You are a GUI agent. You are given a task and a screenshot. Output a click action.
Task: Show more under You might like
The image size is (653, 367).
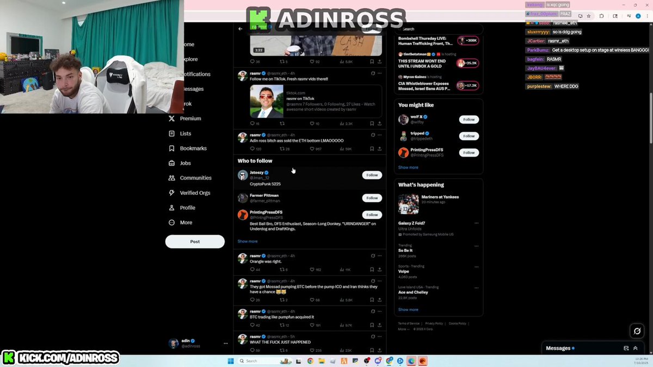tap(408, 167)
